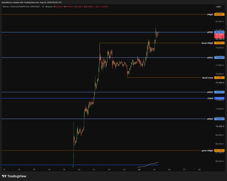The width and height of the screenshot is (227, 181).
Task: Click the red current price tag 80,489.0
Action: coord(219,36)
